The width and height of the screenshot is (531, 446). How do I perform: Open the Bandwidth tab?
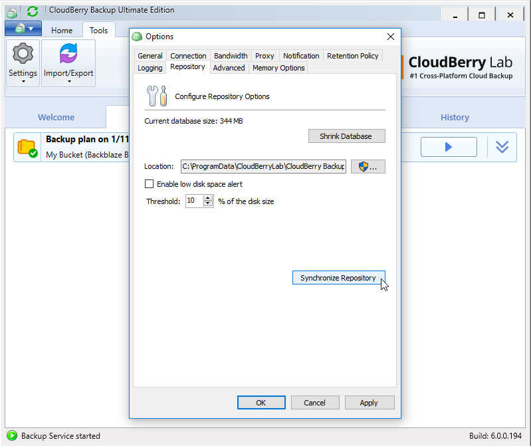(x=231, y=56)
